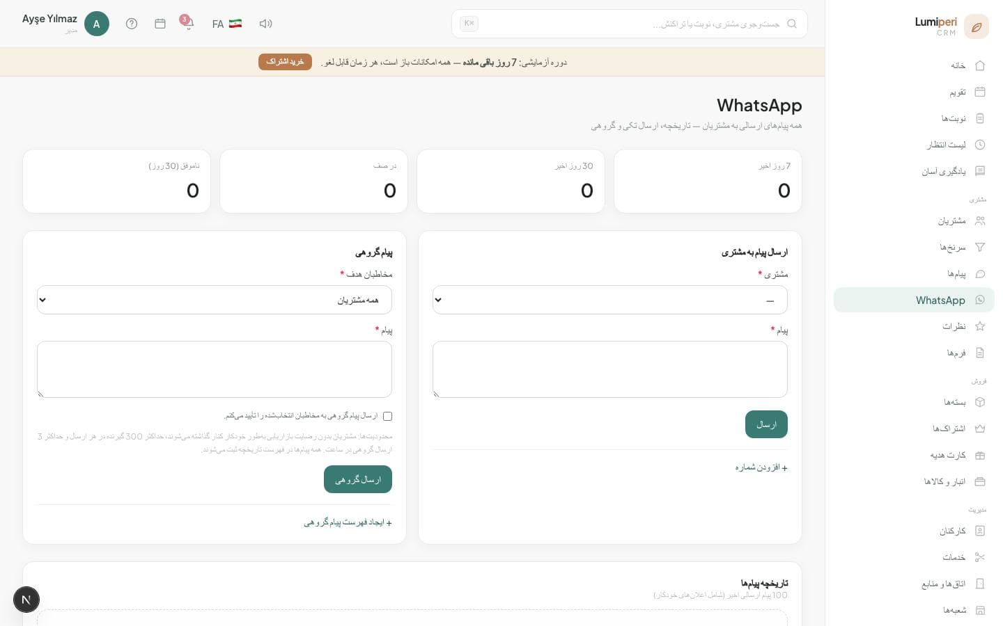This screenshot has height=626, width=1003.
Task: Click the ارسال گروهی bulk send button
Action: 358,479
